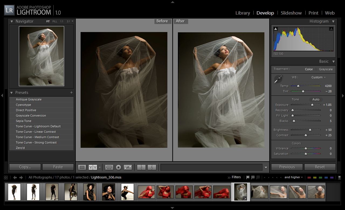The image size is (345, 210).
Task: Filter filmstrip by picked flag
Action: 247,177
